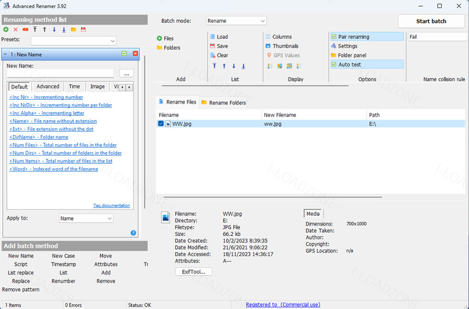This screenshot has width=469, height=309.
Task: Uncheck the WW.jpg file checkbox
Action: point(161,123)
